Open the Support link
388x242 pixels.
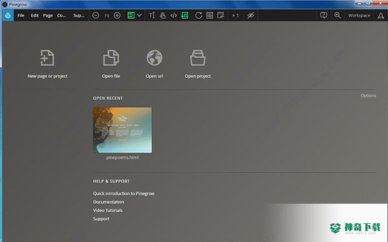click(x=101, y=219)
